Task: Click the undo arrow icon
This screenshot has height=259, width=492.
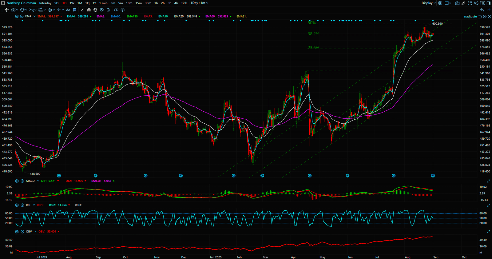Action: click(482, 10)
